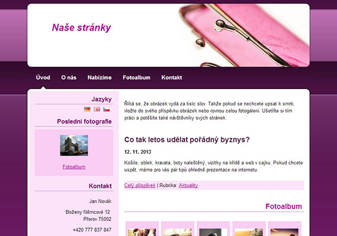Open the second Fotoalbum gallery thumbnail
The image size is (337, 236).
(x=178, y=232)
